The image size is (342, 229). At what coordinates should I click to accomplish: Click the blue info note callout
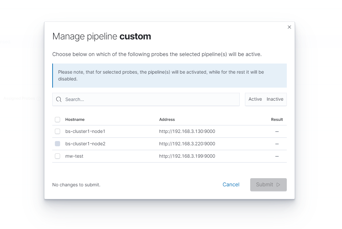(x=170, y=76)
